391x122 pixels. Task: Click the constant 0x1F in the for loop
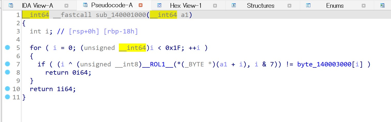click(x=173, y=48)
